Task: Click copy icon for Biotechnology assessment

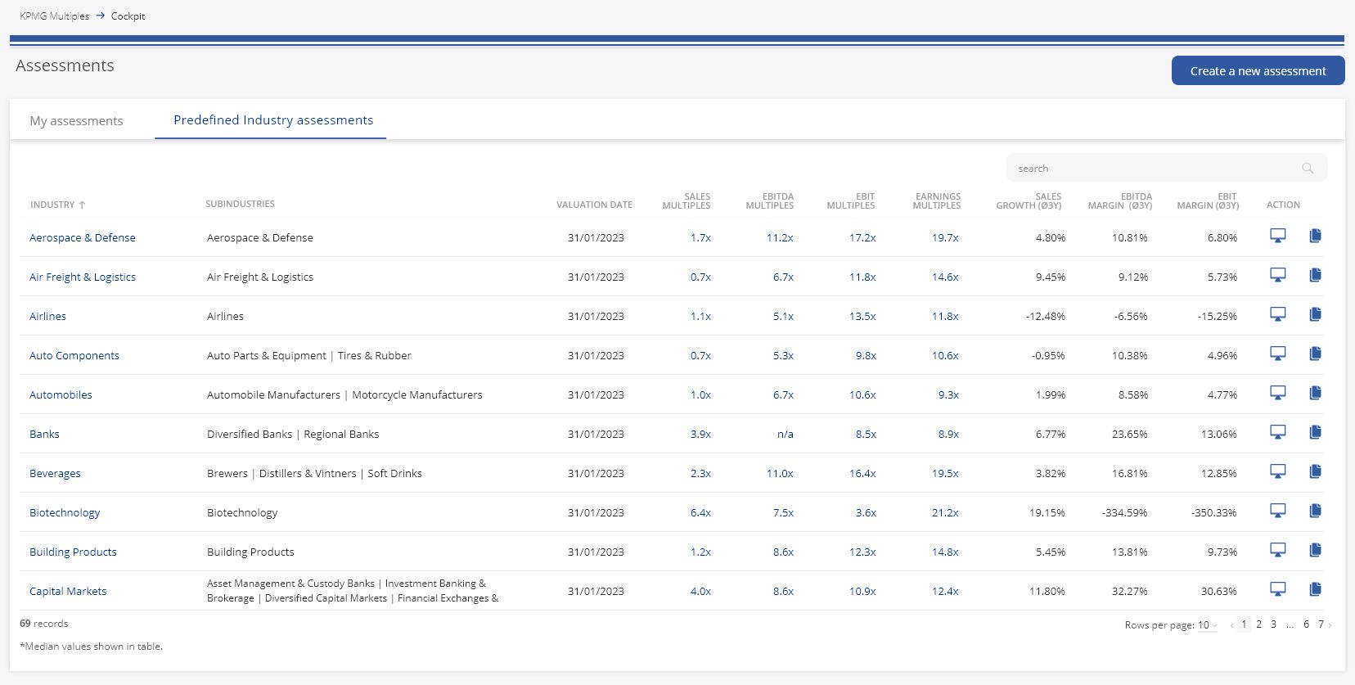Action: [1315, 511]
